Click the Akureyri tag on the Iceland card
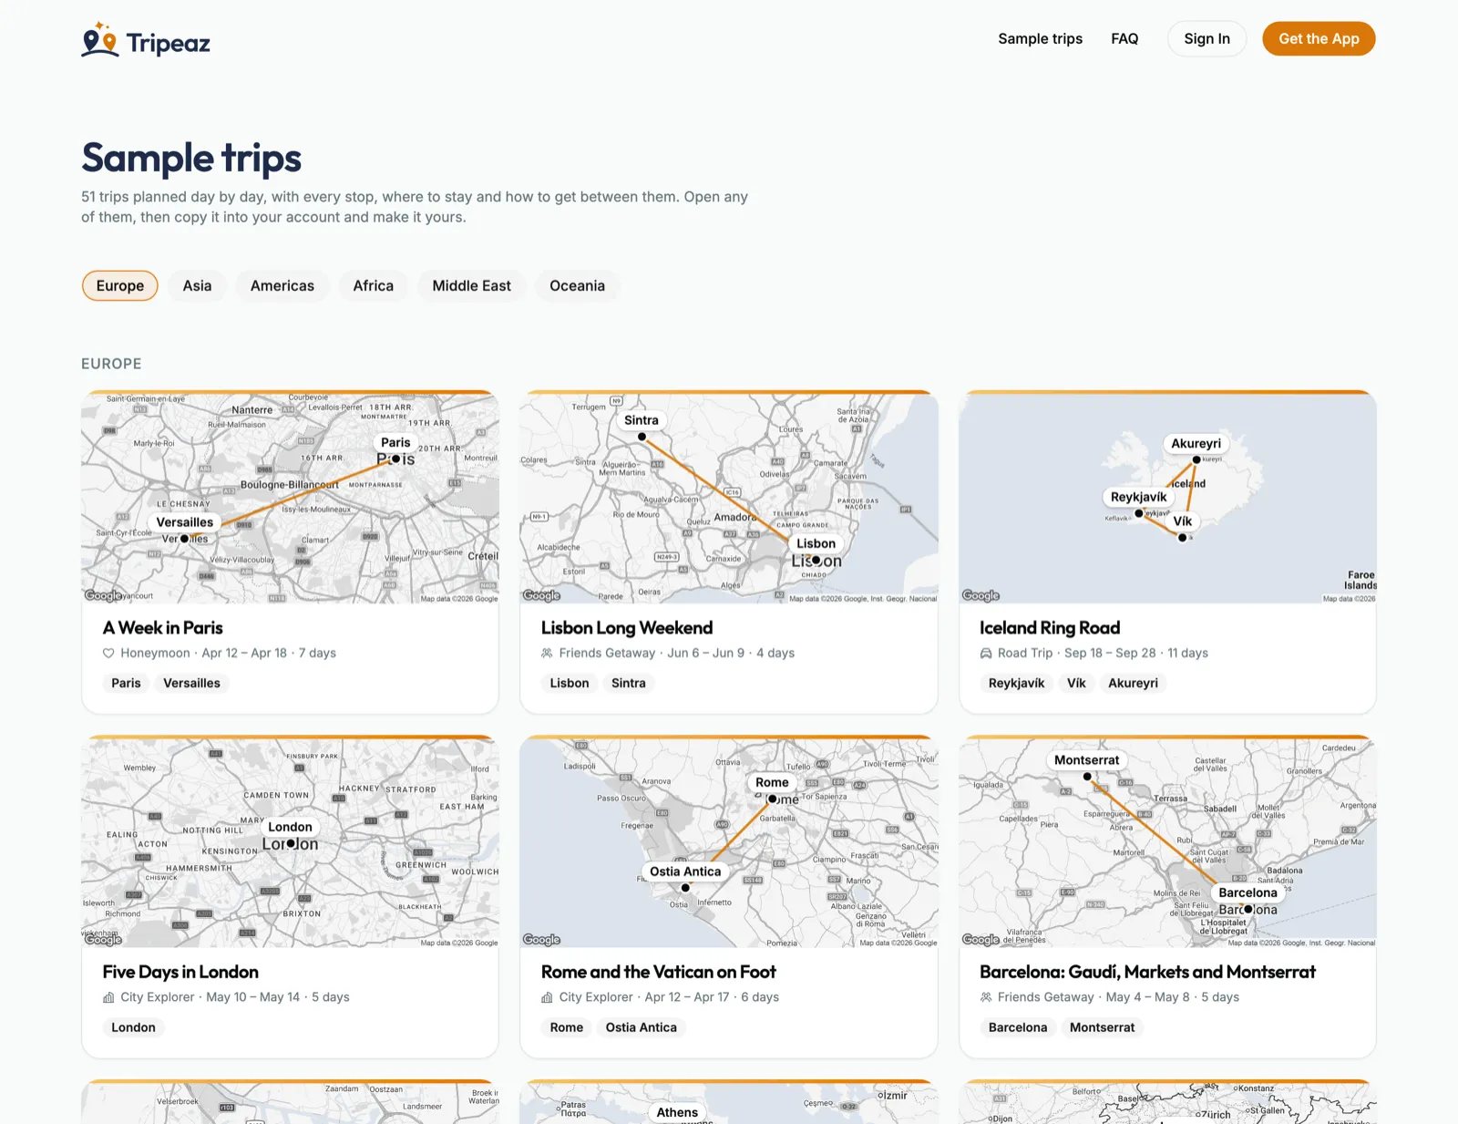 pos(1133,684)
